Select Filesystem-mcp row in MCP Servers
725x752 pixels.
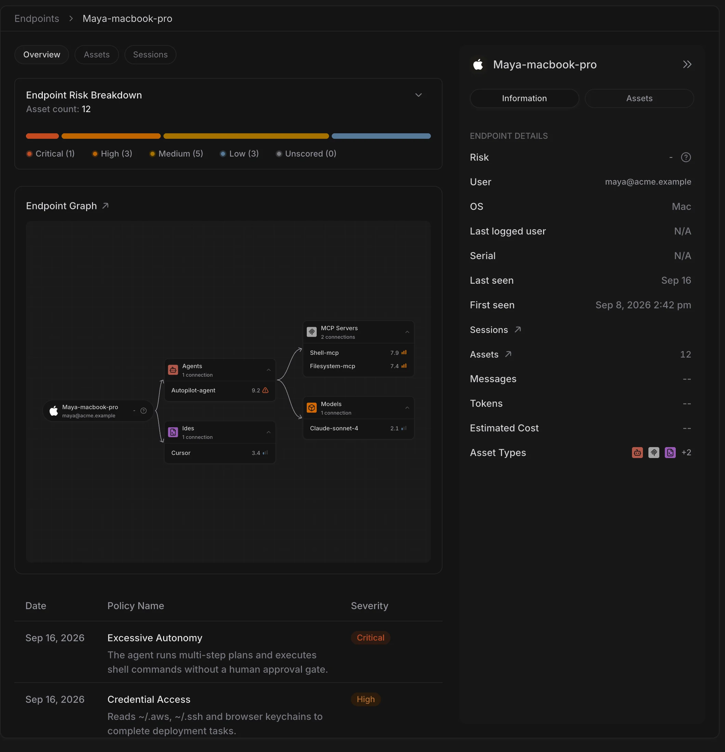point(358,366)
